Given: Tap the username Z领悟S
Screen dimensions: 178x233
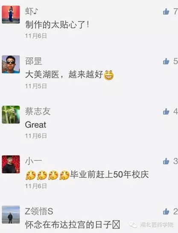Looking at the screenshot, I should [x=39, y=211].
